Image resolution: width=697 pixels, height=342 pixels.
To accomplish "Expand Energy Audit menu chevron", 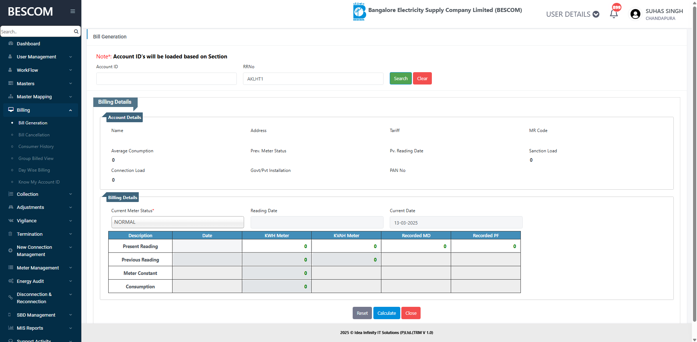I will coord(70,281).
